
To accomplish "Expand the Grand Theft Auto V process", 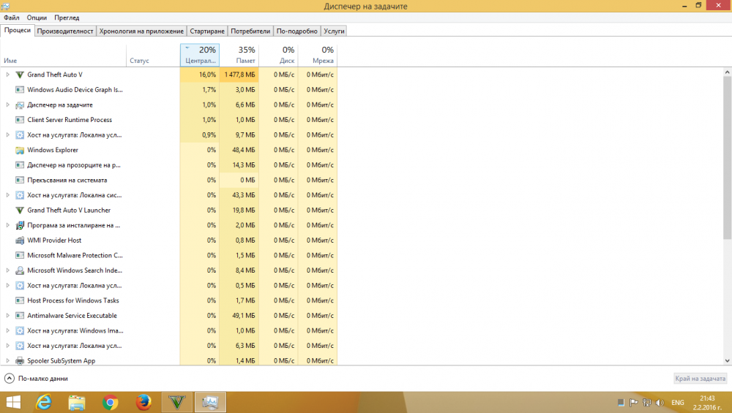I will pos(7,75).
